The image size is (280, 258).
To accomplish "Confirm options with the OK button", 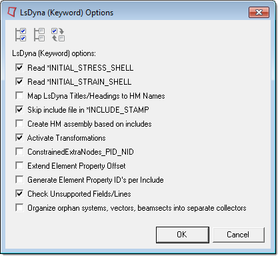I will click(183, 235).
